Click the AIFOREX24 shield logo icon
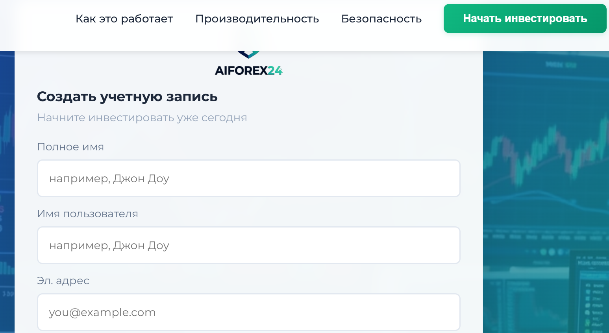The image size is (609, 333). tap(248, 54)
